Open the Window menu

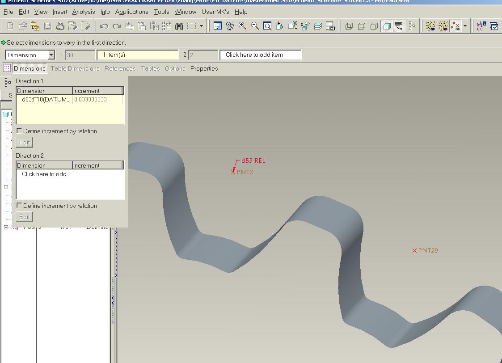pyautogui.click(x=186, y=12)
